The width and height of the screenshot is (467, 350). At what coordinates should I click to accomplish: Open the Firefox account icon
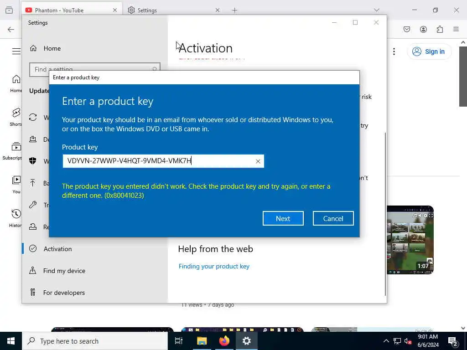(423, 29)
